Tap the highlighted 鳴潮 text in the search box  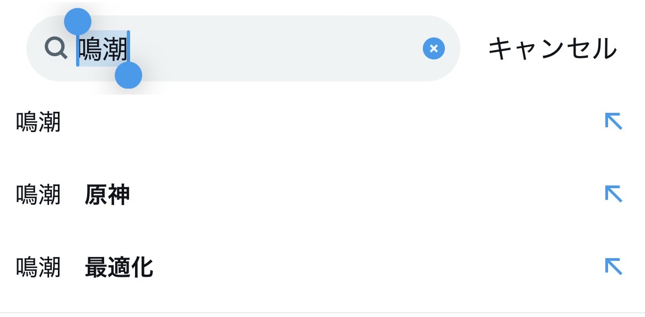(103, 50)
